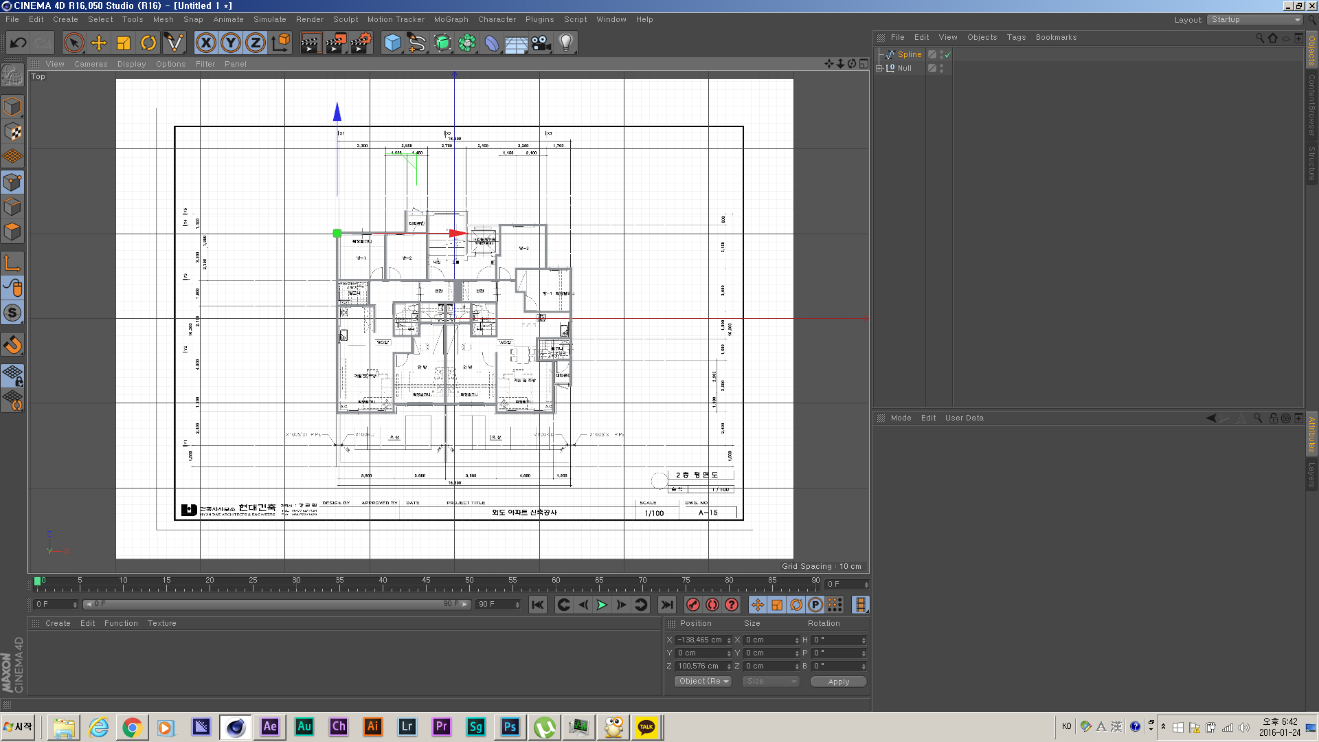Select Polygons mode icon

pos(12,232)
